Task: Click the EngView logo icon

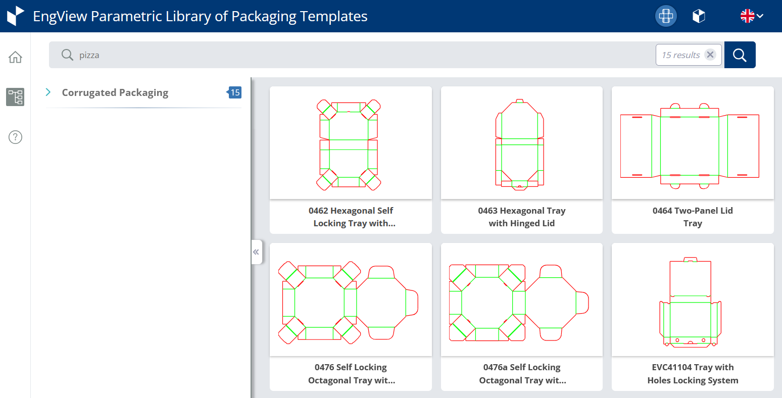Action: coord(16,16)
